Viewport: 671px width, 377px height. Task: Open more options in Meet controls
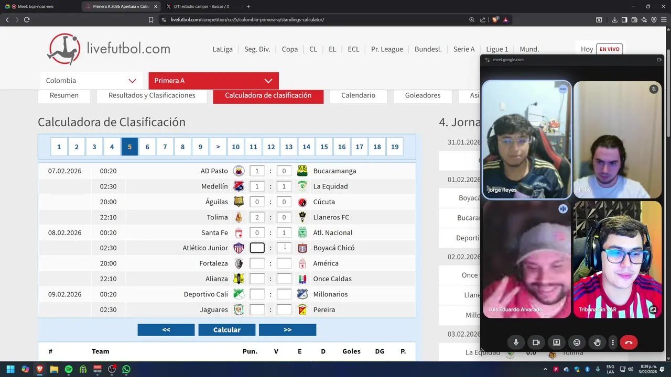tap(612, 342)
